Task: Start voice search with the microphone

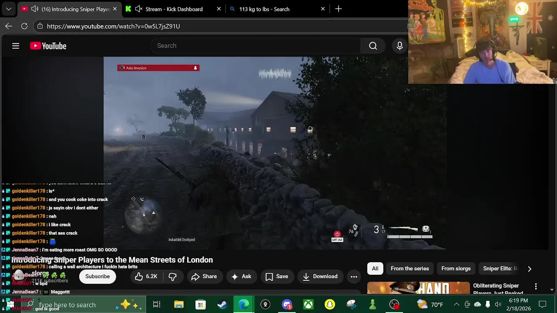Action: point(400,46)
